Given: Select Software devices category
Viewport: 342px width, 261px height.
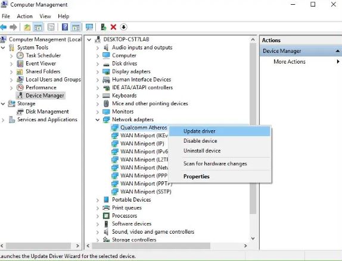Looking at the screenshot, I should pos(132,224).
